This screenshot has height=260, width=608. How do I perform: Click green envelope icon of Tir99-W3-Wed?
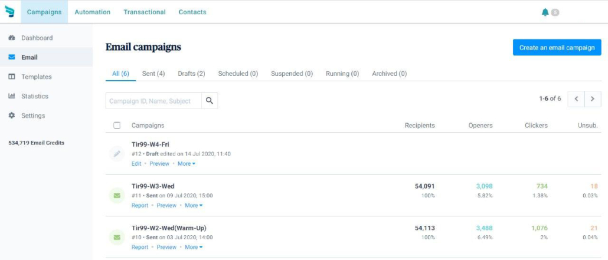117,196
